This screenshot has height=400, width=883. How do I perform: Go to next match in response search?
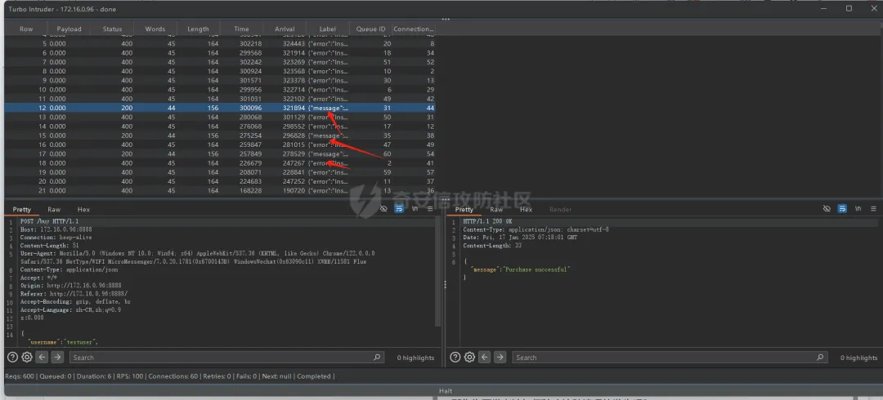(x=500, y=358)
